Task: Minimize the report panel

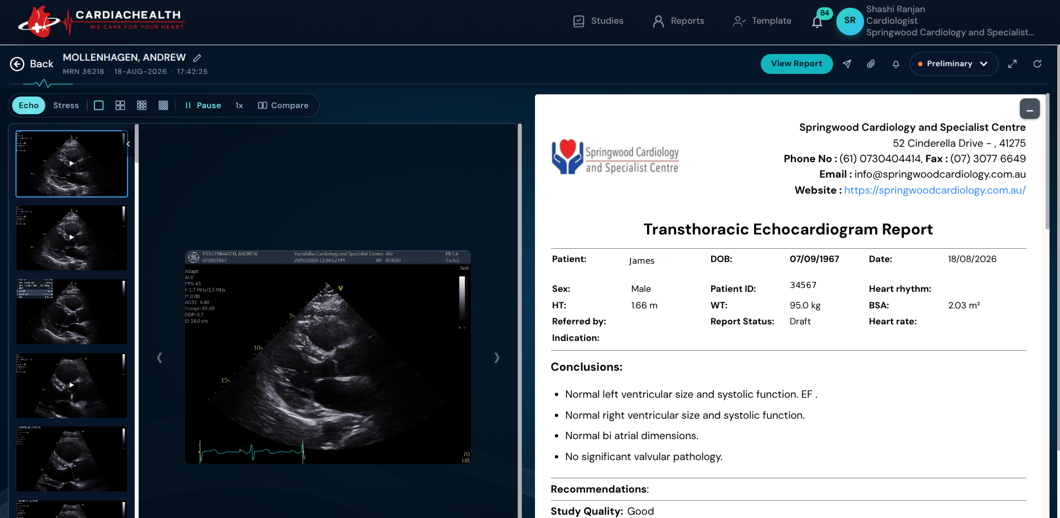Action: (x=1030, y=109)
